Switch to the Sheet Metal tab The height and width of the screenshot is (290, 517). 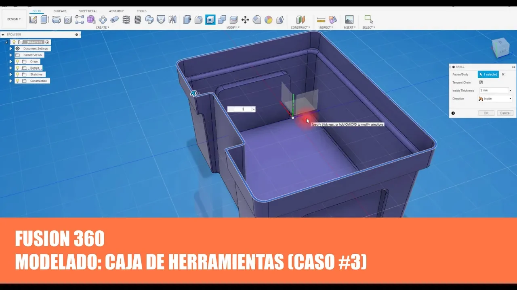[88, 11]
